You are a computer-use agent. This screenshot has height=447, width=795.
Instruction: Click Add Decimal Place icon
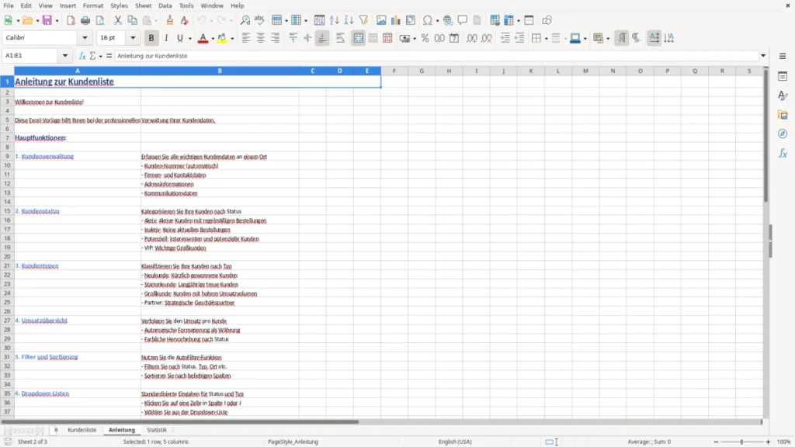point(472,38)
